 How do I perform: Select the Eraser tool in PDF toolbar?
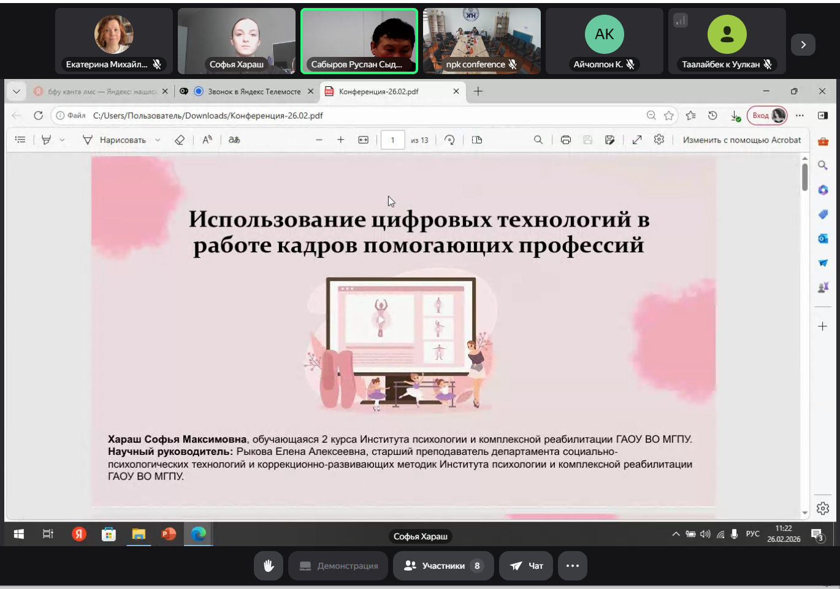point(180,140)
